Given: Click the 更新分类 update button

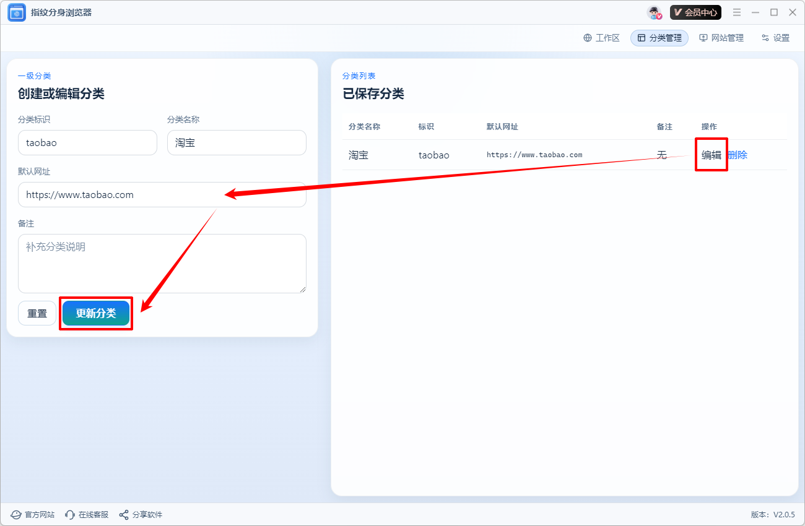Looking at the screenshot, I should coord(96,313).
